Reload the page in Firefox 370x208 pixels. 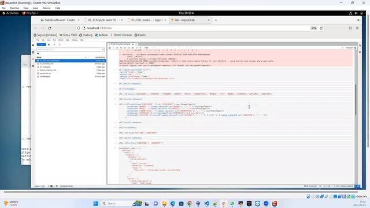click(x=50, y=28)
